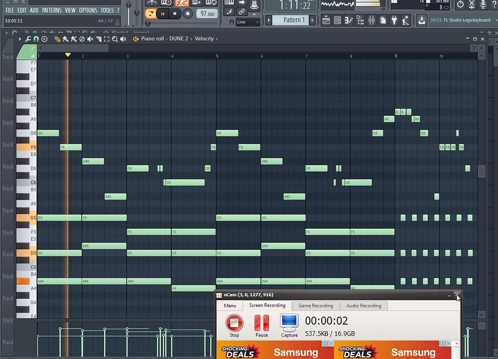Select the Playback speaker tool
The height and width of the screenshot is (359, 498).
click(x=123, y=39)
